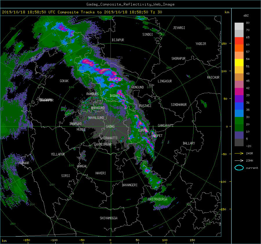Viewport: 261px width, 244px height.
Task: Click the BALLARY city label
Action: [x=189, y=143]
